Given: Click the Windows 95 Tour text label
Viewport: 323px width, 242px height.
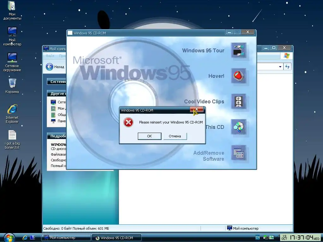Looking at the screenshot, I should tap(203, 51).
